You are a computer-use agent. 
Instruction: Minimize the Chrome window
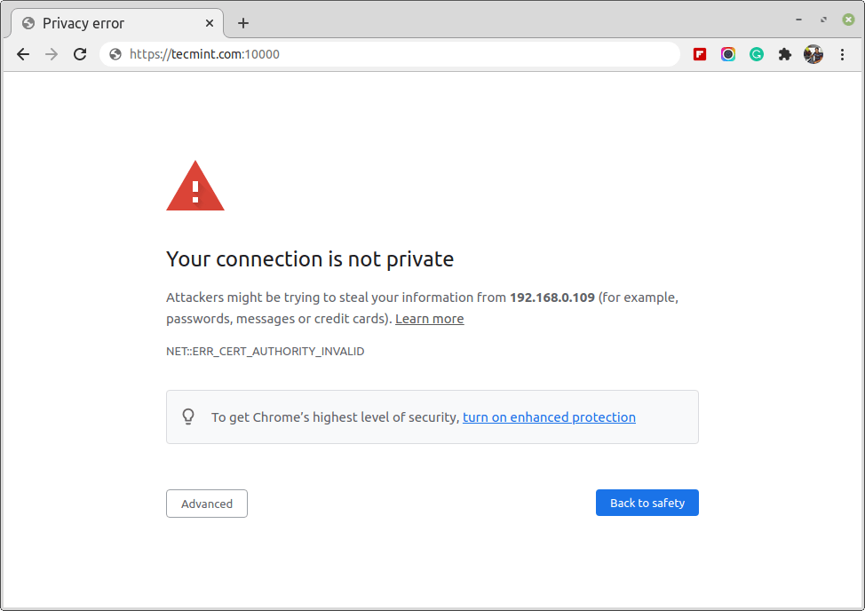pyautogui.click(x=799, y=20)
